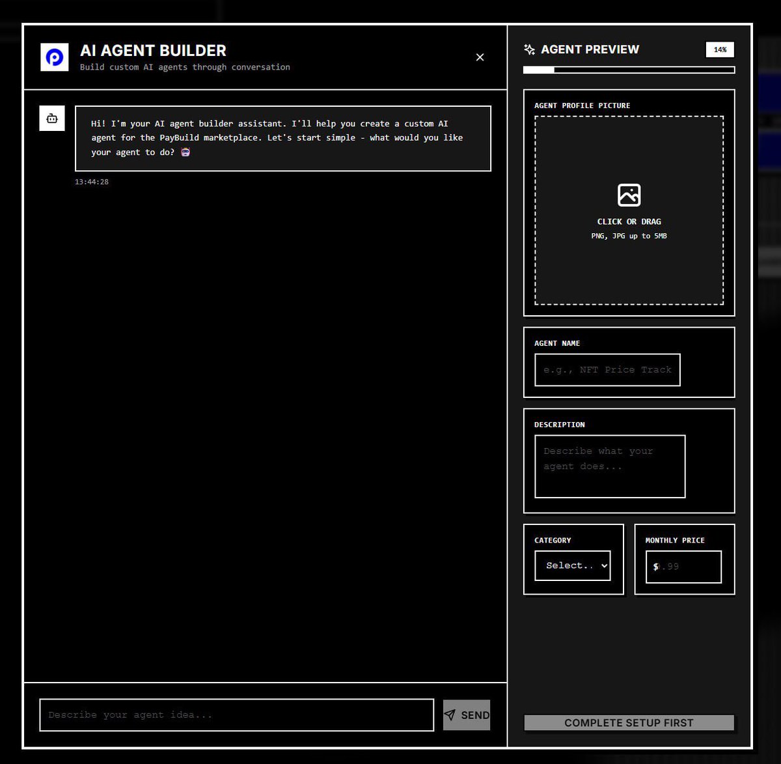
Task: Focus the Agent Name input field
Action: [607, 370]
